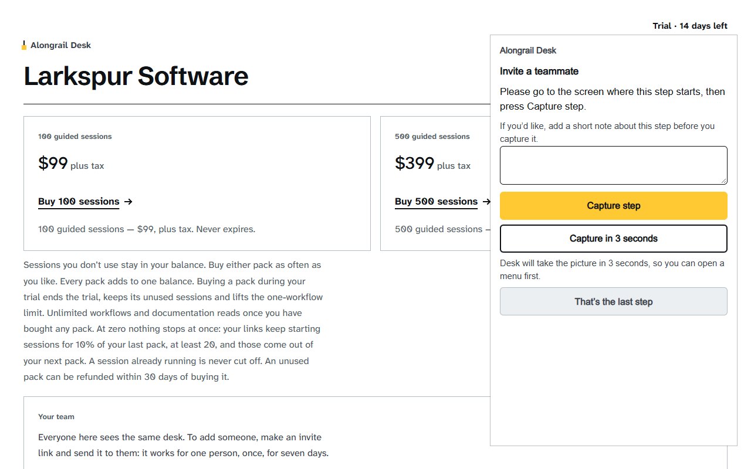
Task: Click the paragraph starting "Sessions you don't use"
Action: click(173, 321)
